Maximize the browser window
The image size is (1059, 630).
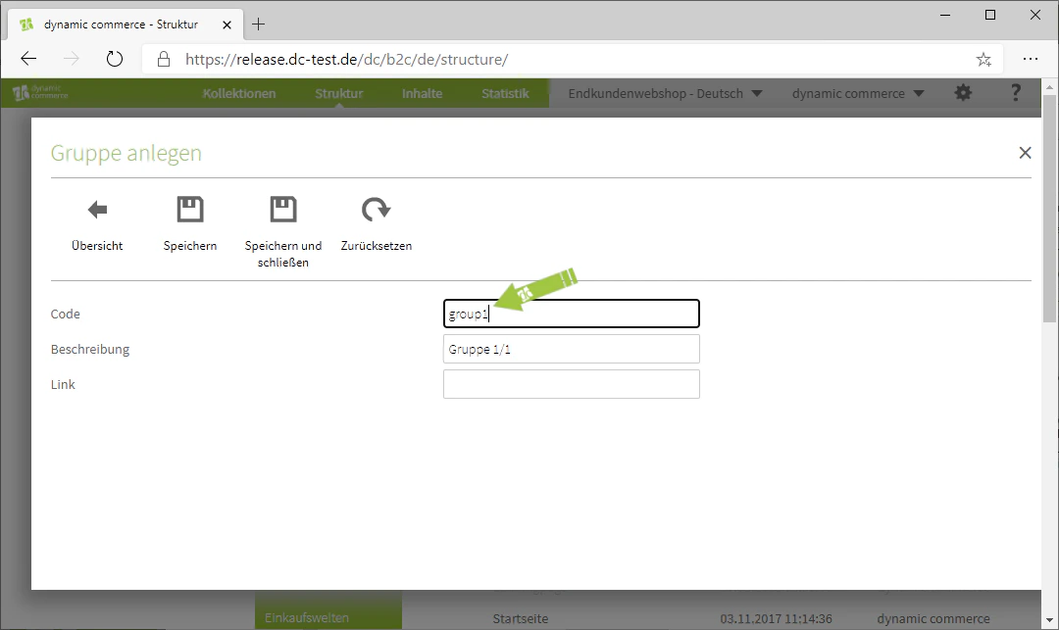[x=990, y=15]
